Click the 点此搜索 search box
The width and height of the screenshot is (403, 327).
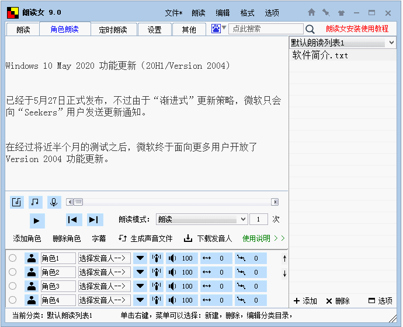point(266,29)
